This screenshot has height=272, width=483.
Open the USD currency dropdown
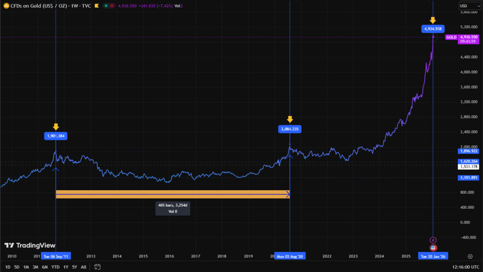click(469, 6)
